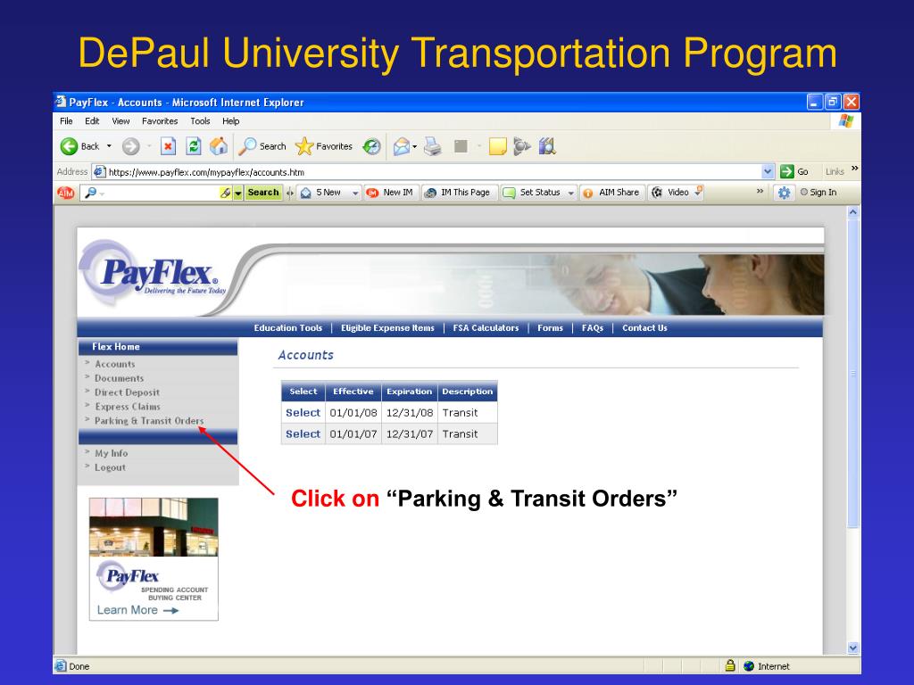Click the Research binoculars icon

point(547,146)
